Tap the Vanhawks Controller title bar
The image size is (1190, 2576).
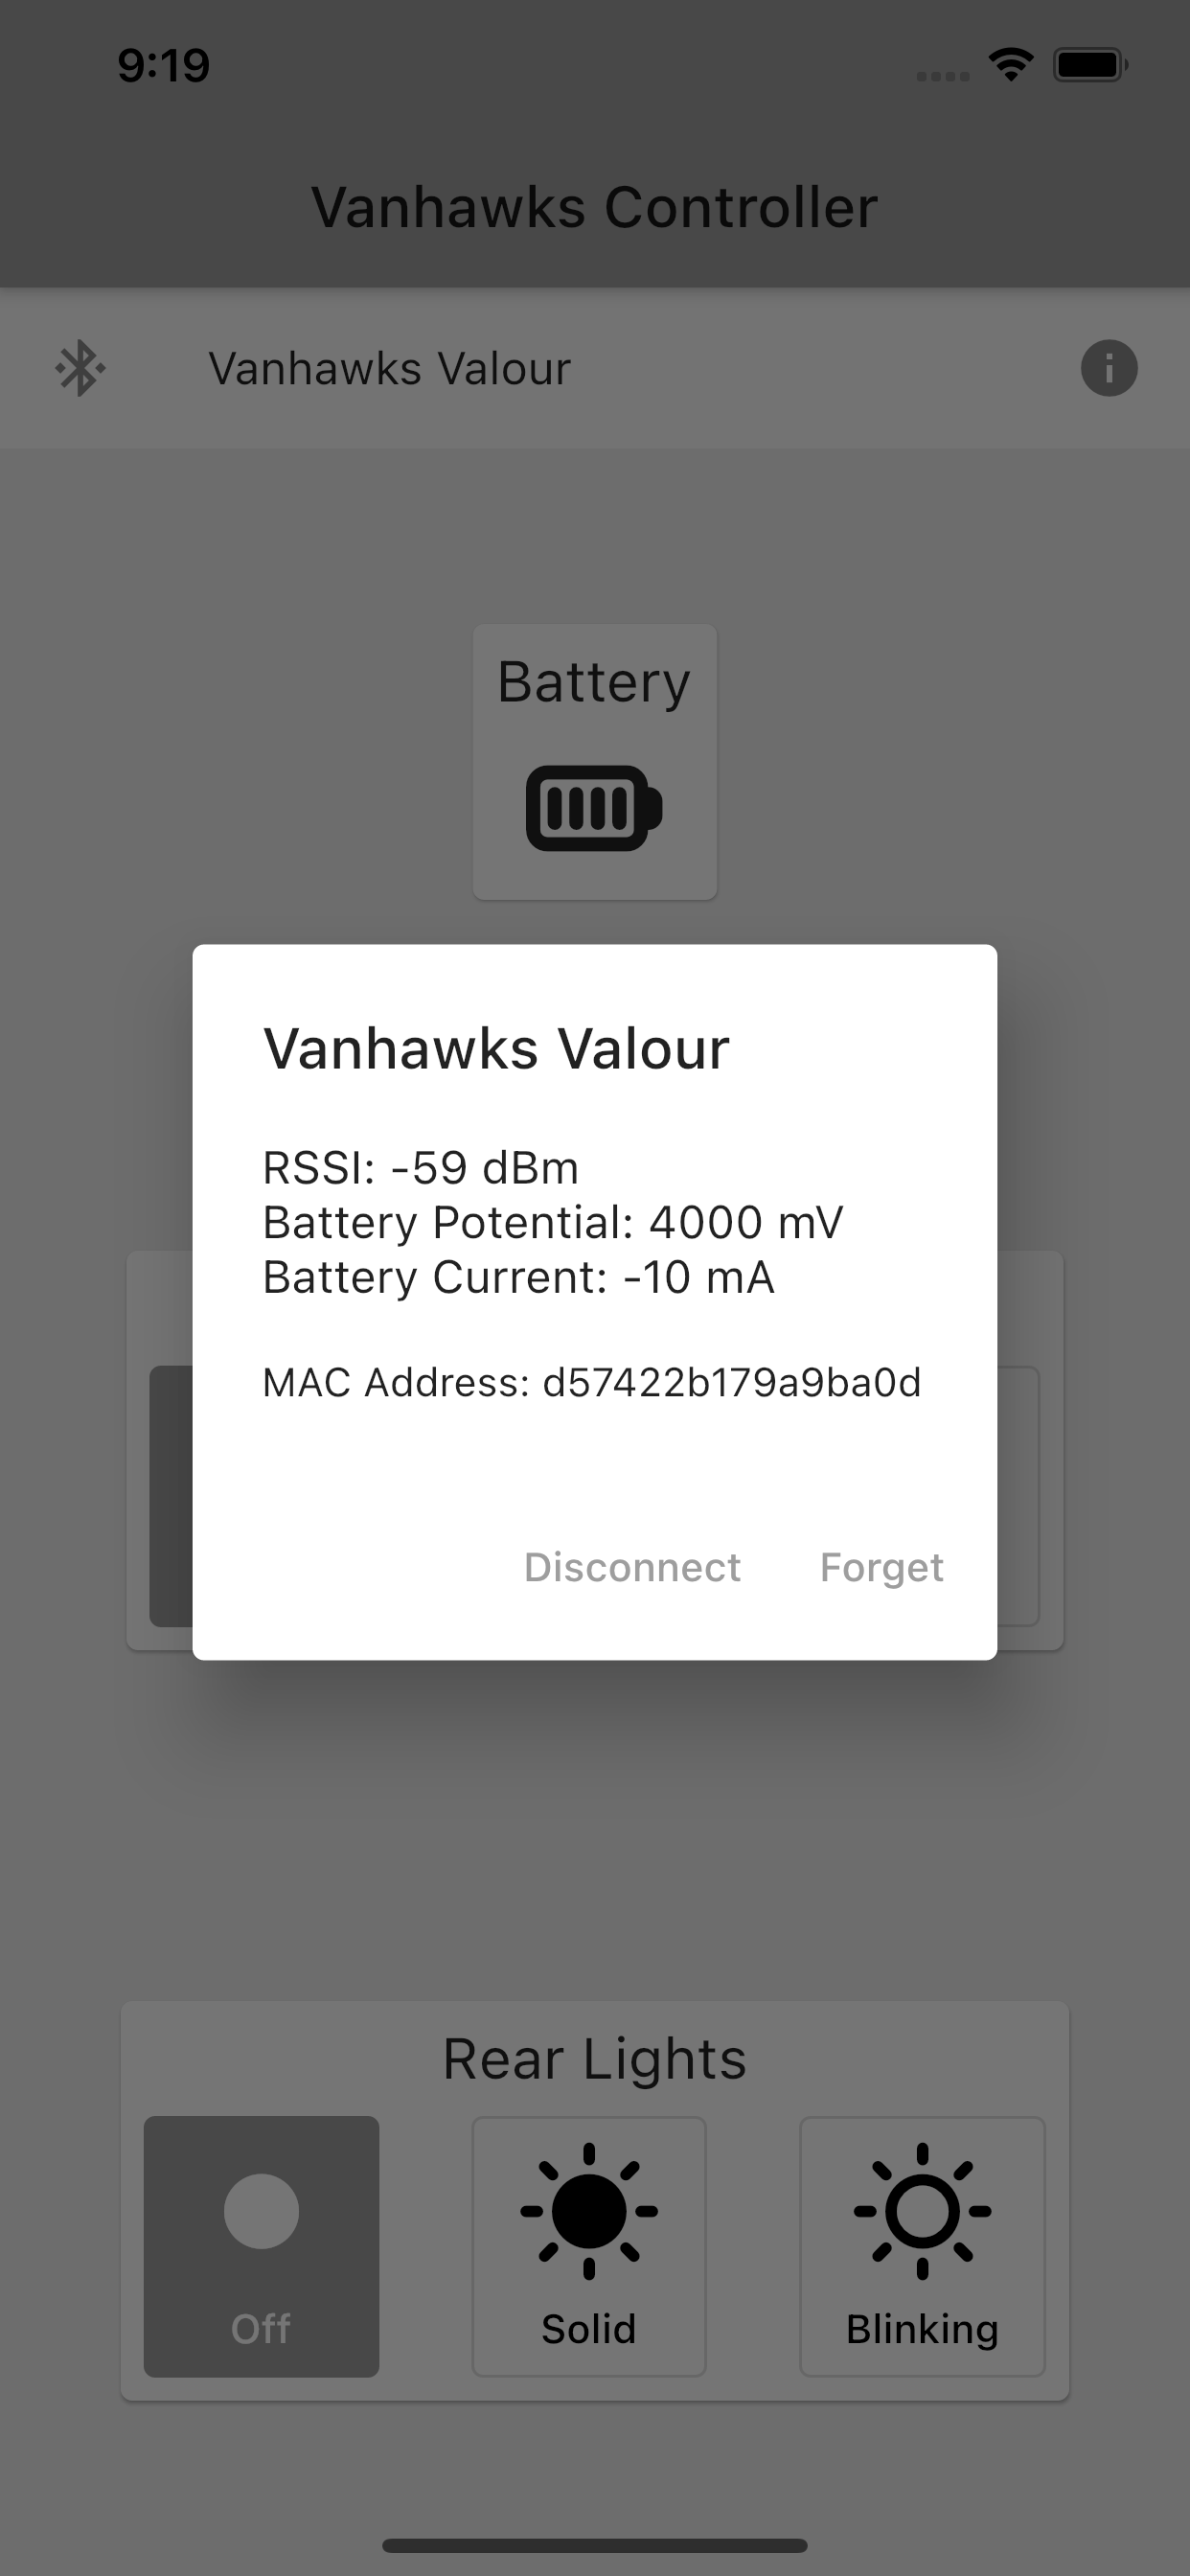click(x=595, y=208)
